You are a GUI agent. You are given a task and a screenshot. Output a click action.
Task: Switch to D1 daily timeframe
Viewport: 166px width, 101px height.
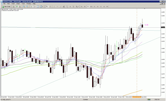[101, 7]
